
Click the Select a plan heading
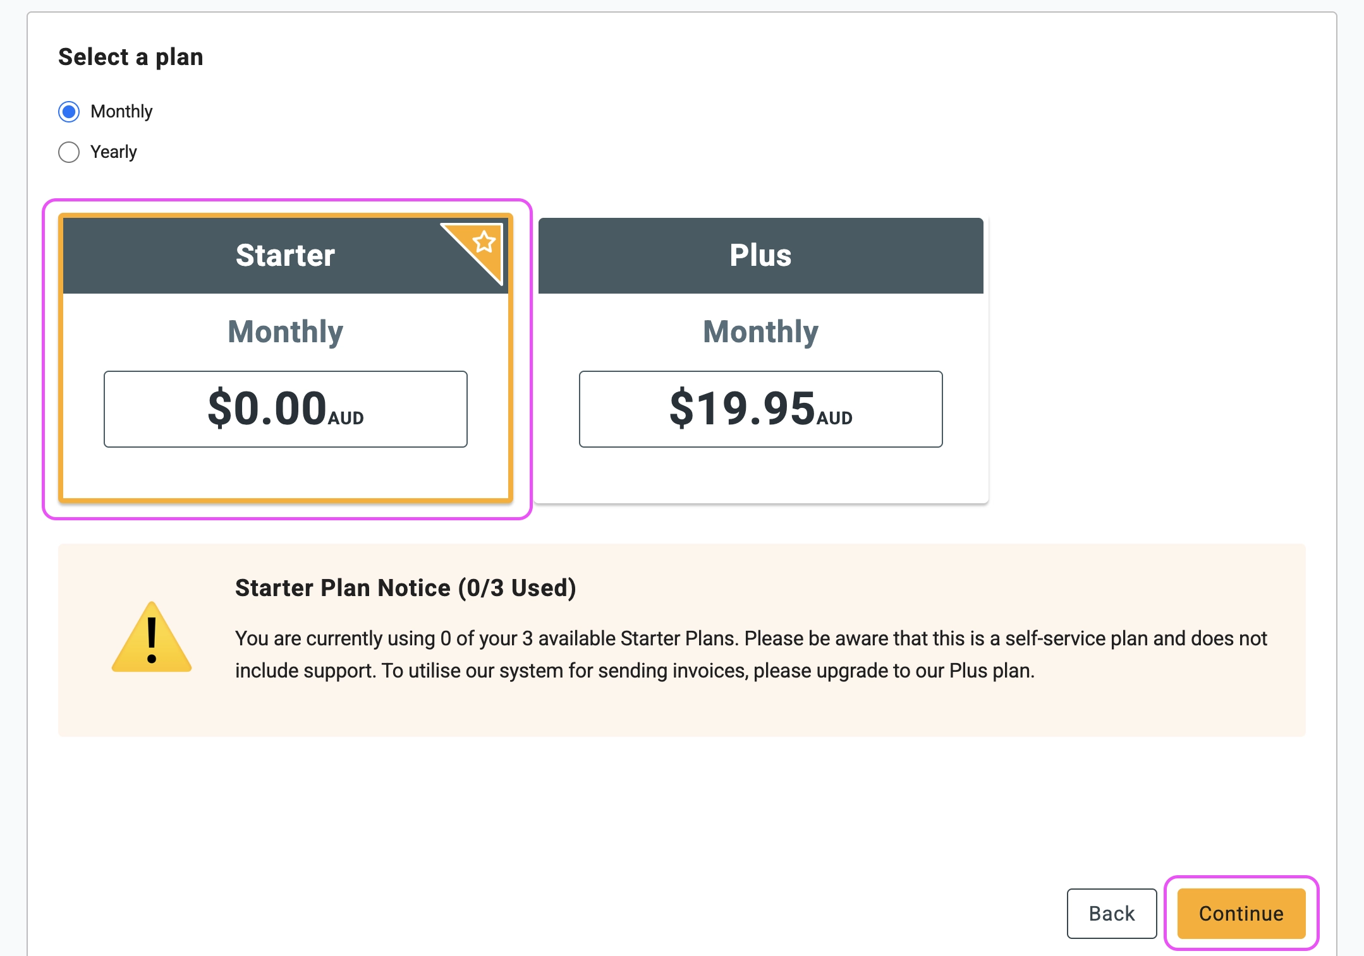tap(131, 57)
